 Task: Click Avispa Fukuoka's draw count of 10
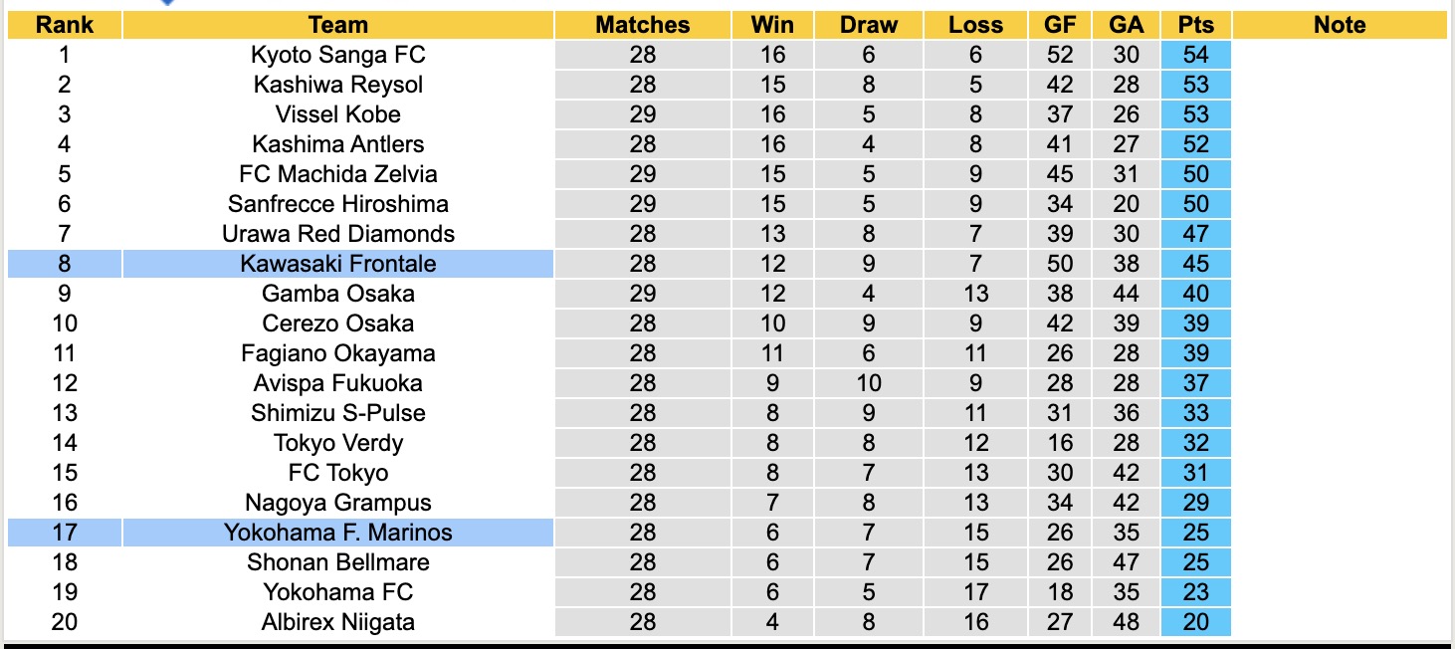tap(868, 383)
